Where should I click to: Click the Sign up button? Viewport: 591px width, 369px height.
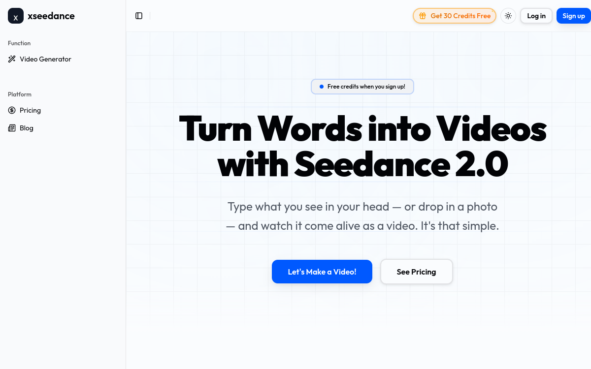[x=574, y=16]
